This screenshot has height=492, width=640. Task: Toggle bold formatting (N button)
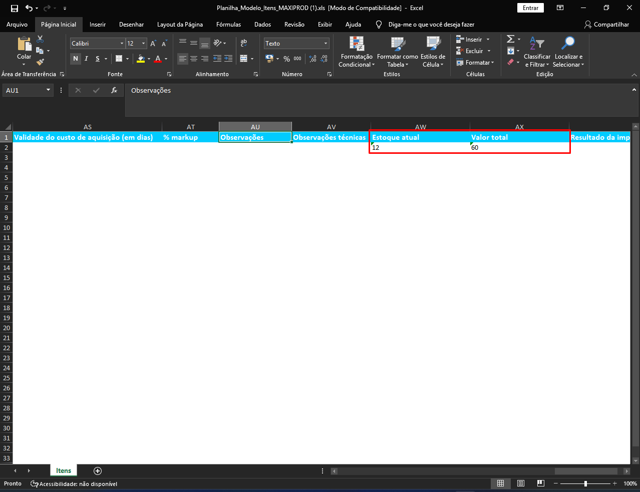pyautogui.click(x=76, y=59)
